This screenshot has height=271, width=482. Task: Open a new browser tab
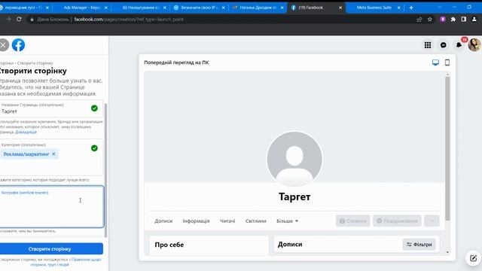pyautogui.click(x=411, y=8)
